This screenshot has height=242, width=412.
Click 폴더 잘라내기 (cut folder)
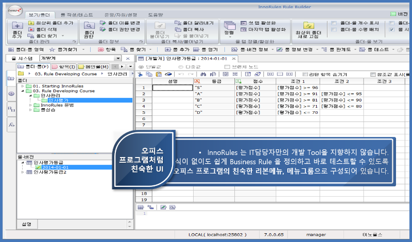(195, 23)
